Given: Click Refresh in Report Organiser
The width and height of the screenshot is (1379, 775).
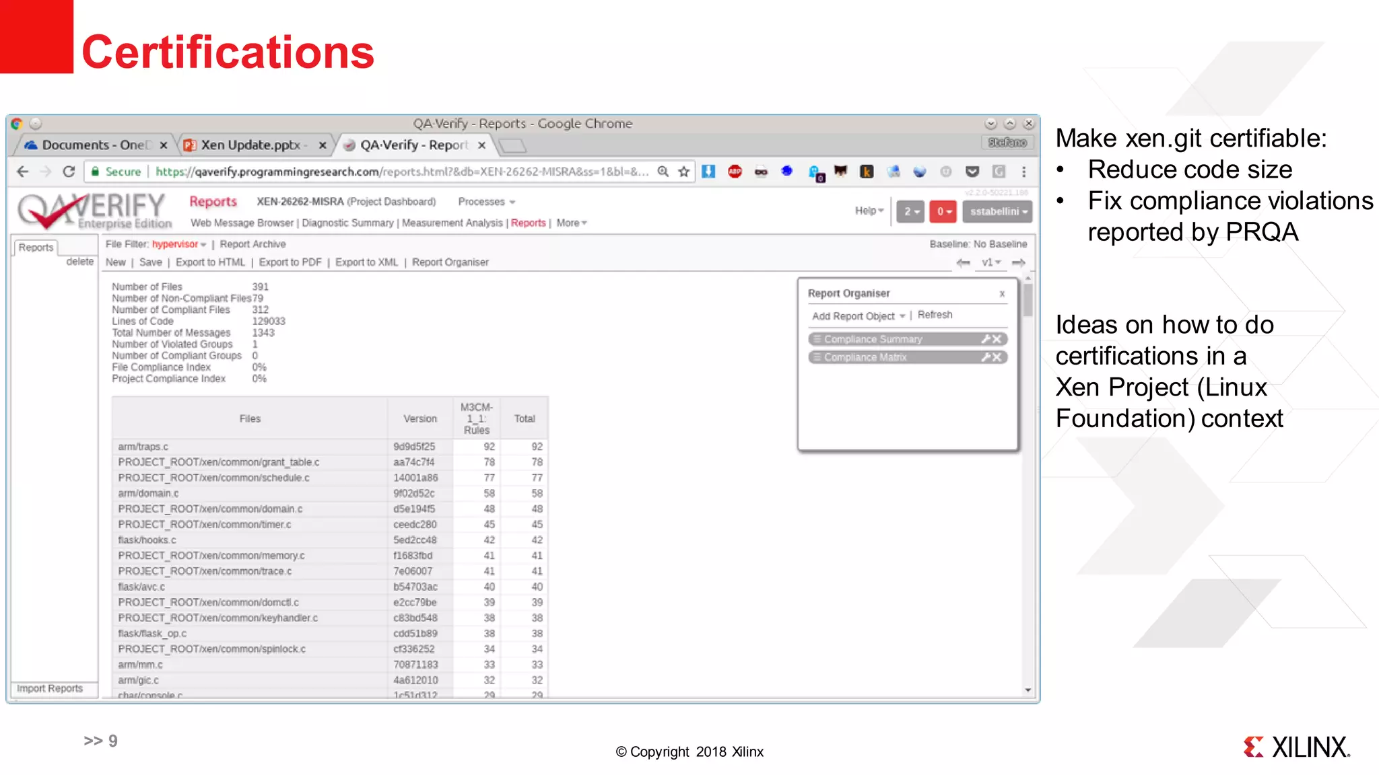Looking at the screenshot, I should pyautogui.click(x=935, y=315).
